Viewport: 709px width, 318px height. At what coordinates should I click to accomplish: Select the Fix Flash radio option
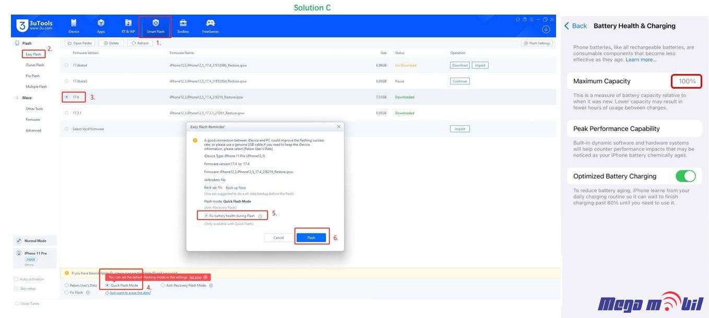click(66, 292)
